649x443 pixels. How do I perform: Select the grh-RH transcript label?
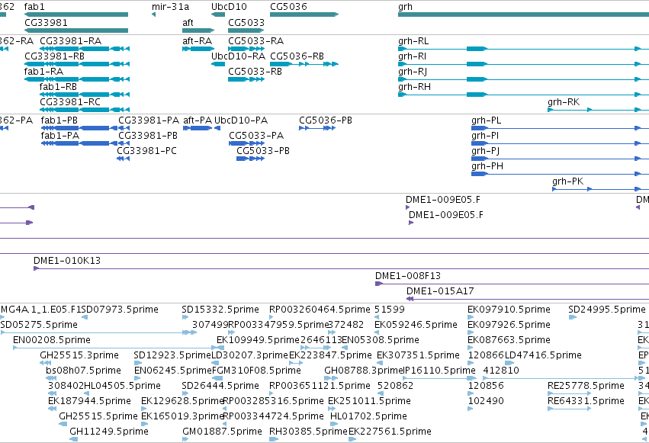[415, 87]
